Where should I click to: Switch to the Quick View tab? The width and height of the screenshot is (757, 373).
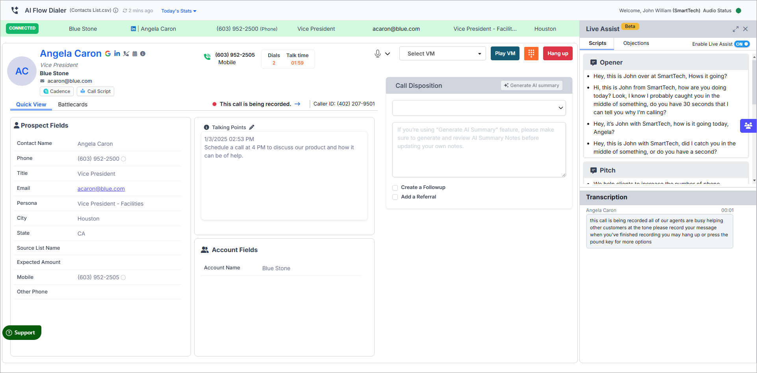pos(31,104)
